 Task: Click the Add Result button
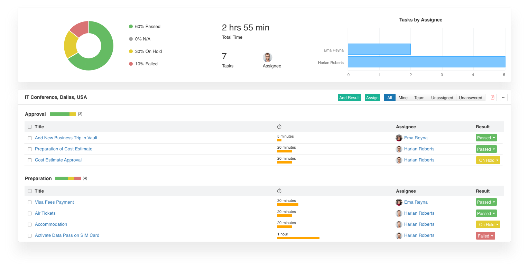(349, 97)
